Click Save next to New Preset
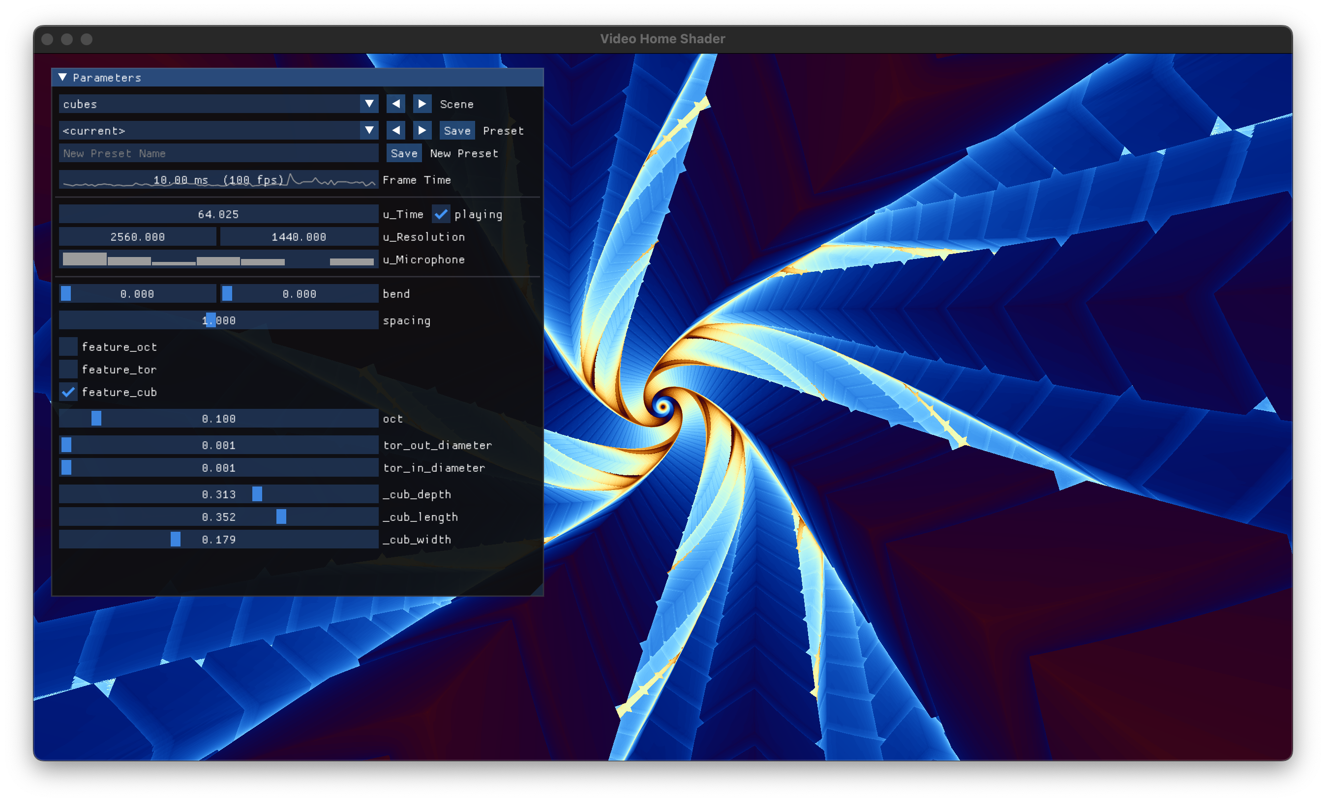 click(x=404, y=153)
